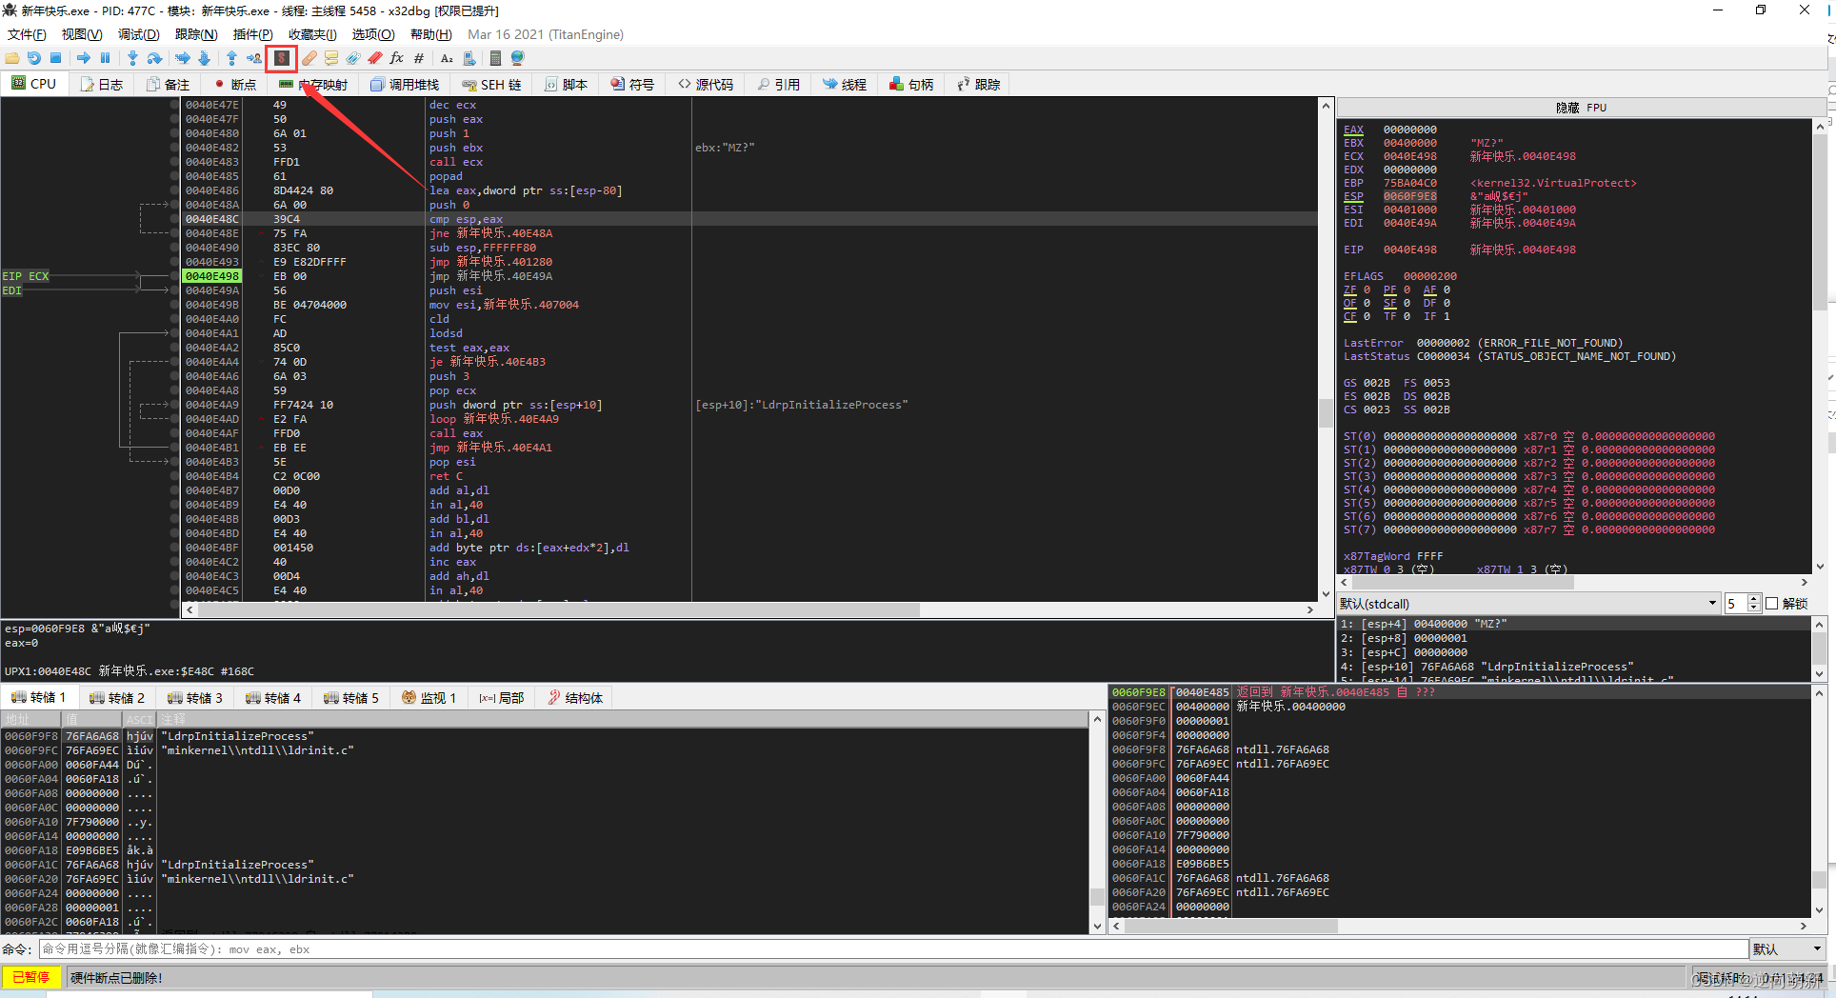Switch to the 调用堆栈 tab
This screenshot has height=998, width=1836.
(405, 85)
